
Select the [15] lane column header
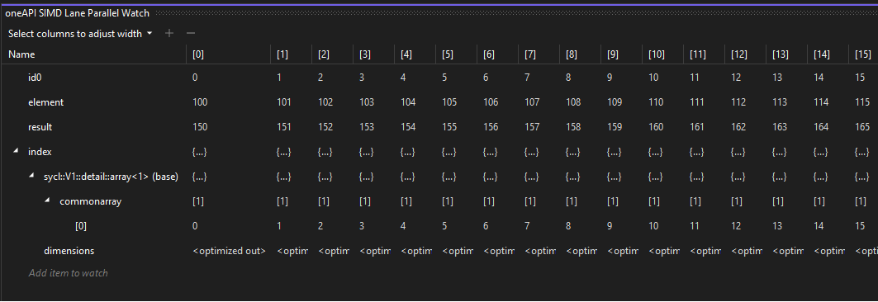coord(863,54)
